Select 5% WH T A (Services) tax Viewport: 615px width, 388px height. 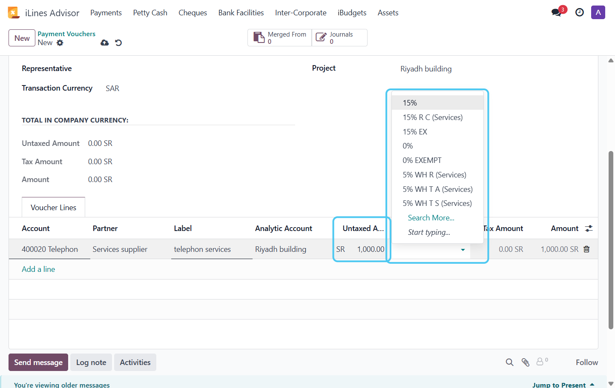437,189
